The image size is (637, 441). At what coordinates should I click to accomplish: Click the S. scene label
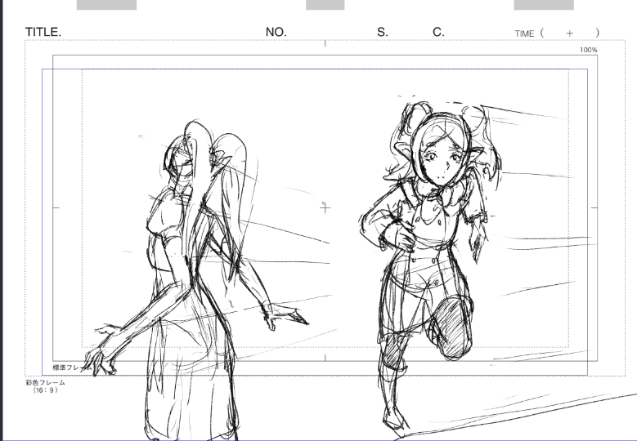pos(382,33)
